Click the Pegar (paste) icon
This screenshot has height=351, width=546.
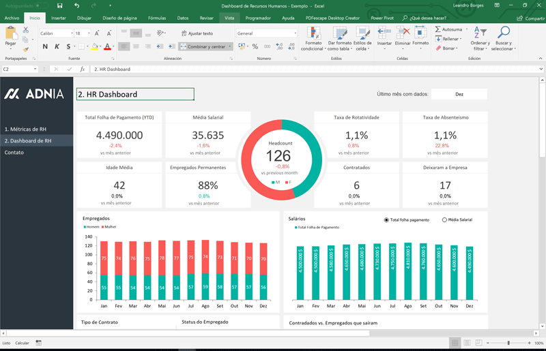pos(11,33)
